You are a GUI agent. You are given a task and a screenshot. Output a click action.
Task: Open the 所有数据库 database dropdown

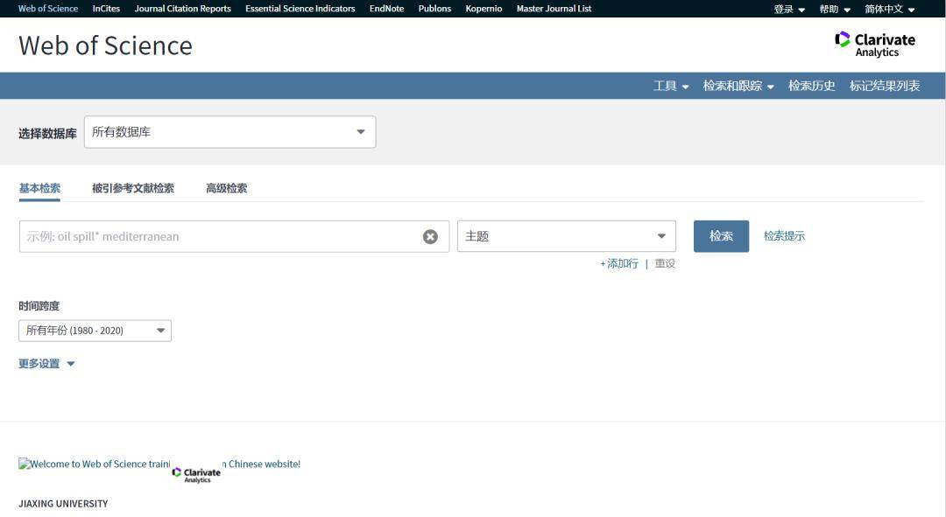(x=229, y=132)
